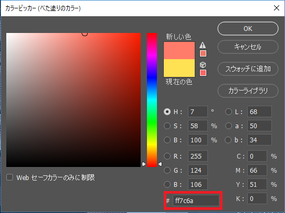Select the S saturation radio button
Screen dimensions: 285x213
167,126
